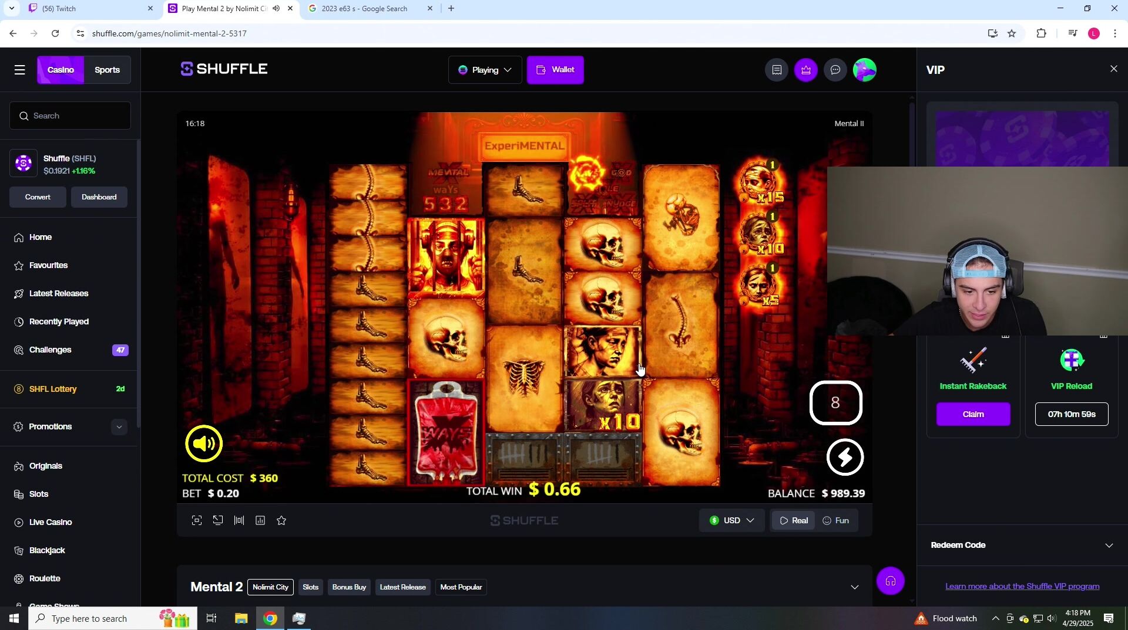Open browser extensions puzzle icon
1128x630 pixels.
[x=1042, y=33]
